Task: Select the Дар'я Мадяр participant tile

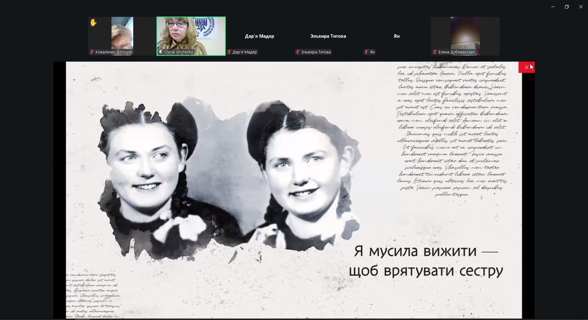Action: 260,36
